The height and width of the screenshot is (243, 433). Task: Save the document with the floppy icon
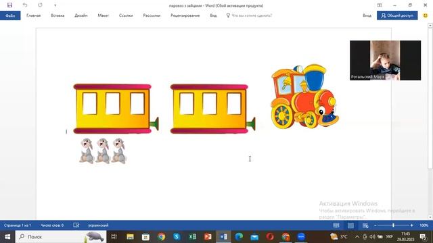click(9, 5)
